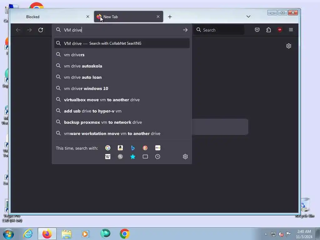The image size is (320, 240).
Task: Open the green globe browser taskbar icon
Action: click(x=105, y=233)
